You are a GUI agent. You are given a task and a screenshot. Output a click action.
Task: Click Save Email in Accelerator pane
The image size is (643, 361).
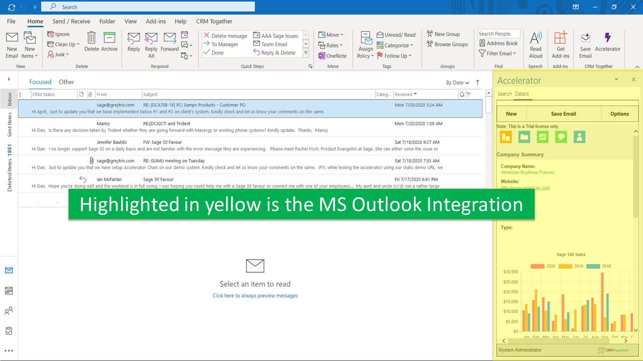pyautogui.click(x=564, y=114)
